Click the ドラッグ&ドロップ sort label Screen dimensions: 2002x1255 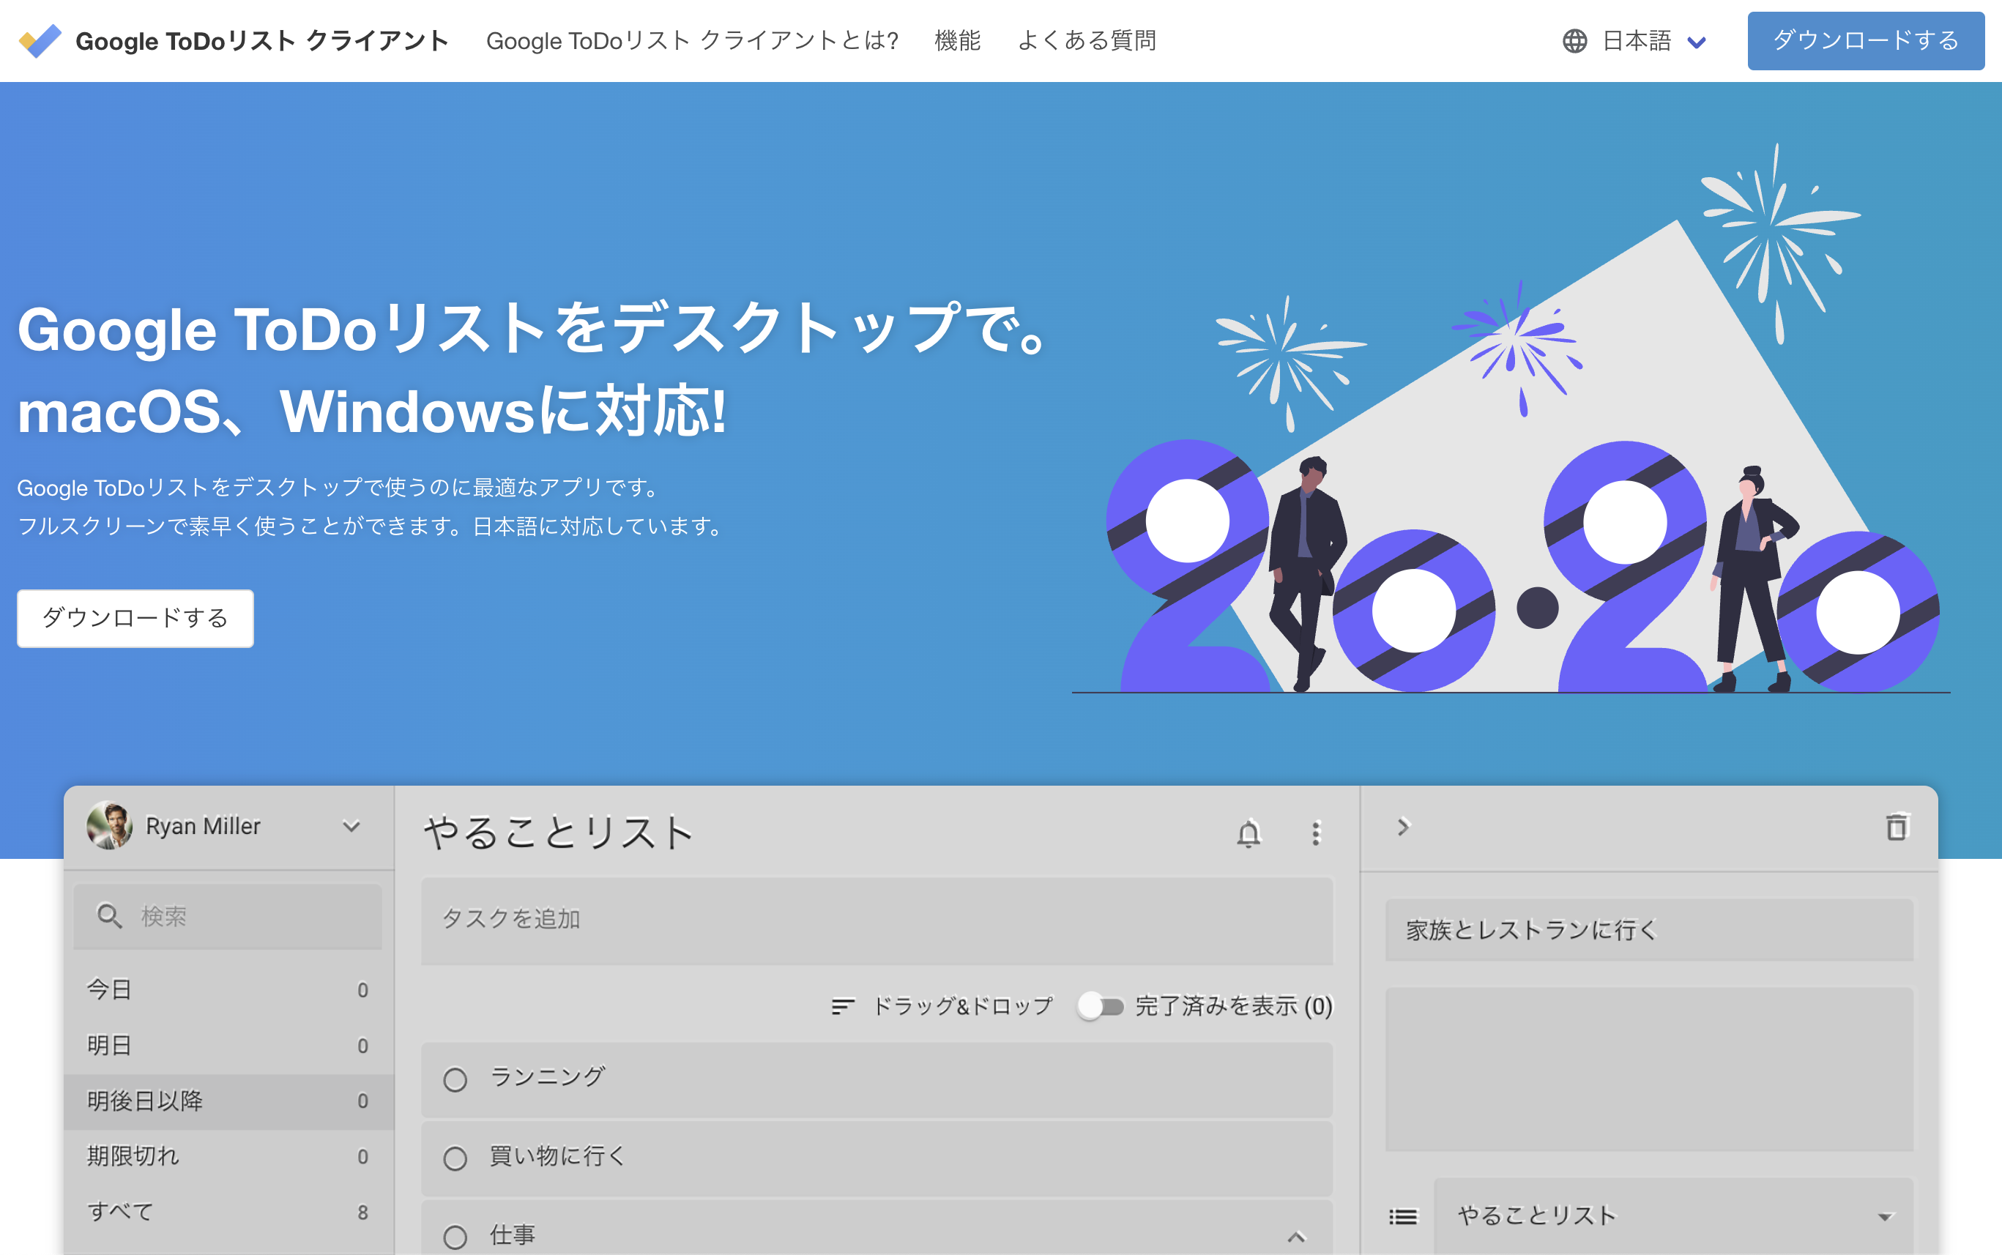tap(962, 1006)
